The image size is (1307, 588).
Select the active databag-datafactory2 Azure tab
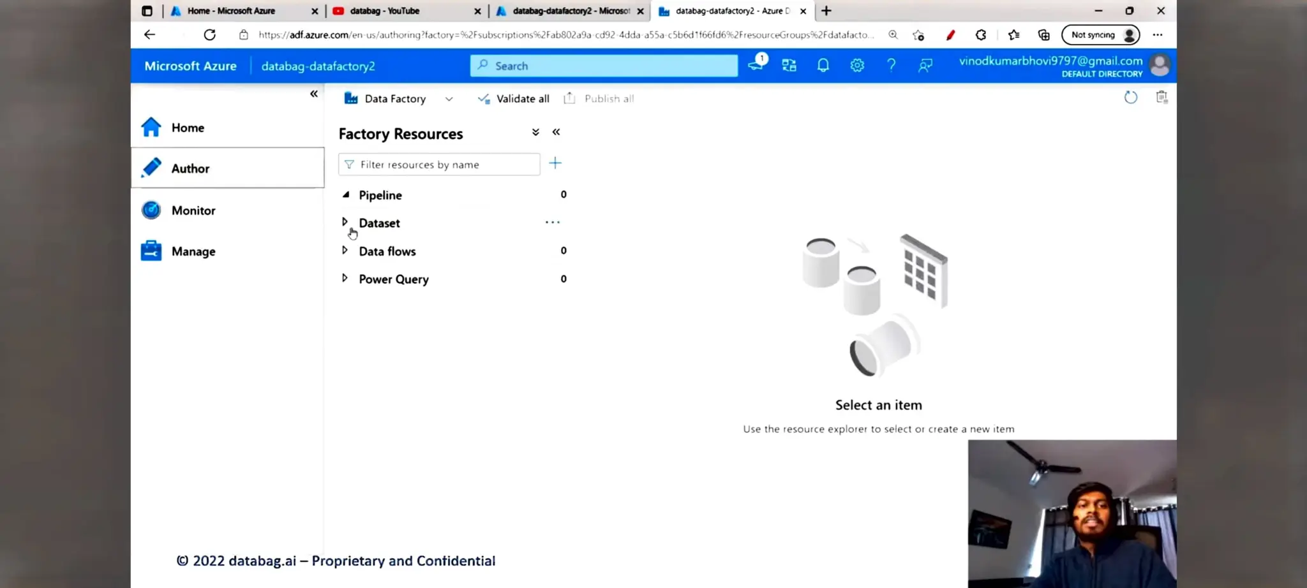[733, 11]
